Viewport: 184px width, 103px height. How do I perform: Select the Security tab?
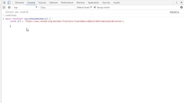[106, 3]
